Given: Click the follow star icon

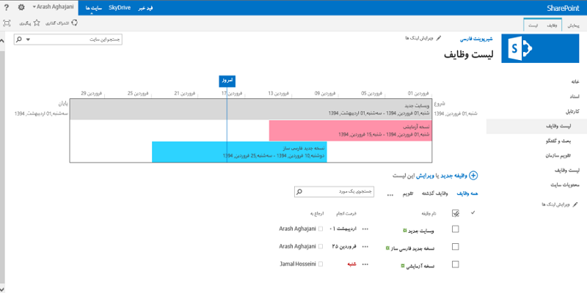Looking at the screenshot, I should coord(36,23).
